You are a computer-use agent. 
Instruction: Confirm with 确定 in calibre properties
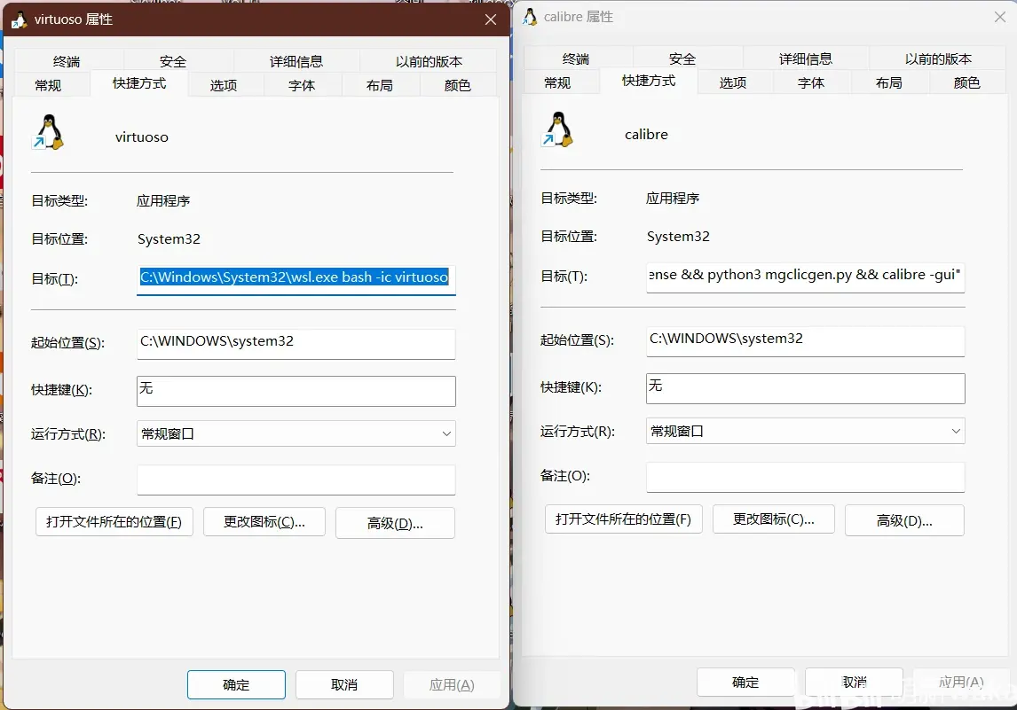pos(745,683)
